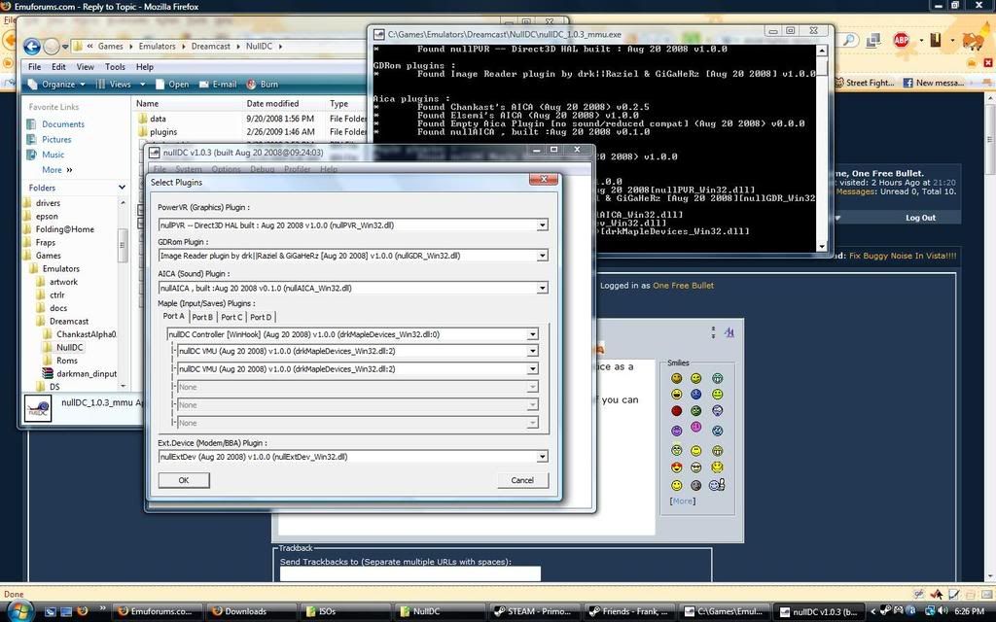Image resolution: width=996 pixels, height=622 pixels.
Task: Expand the PowerVR Graphics plugin dropdown
Action: point(542,225)
